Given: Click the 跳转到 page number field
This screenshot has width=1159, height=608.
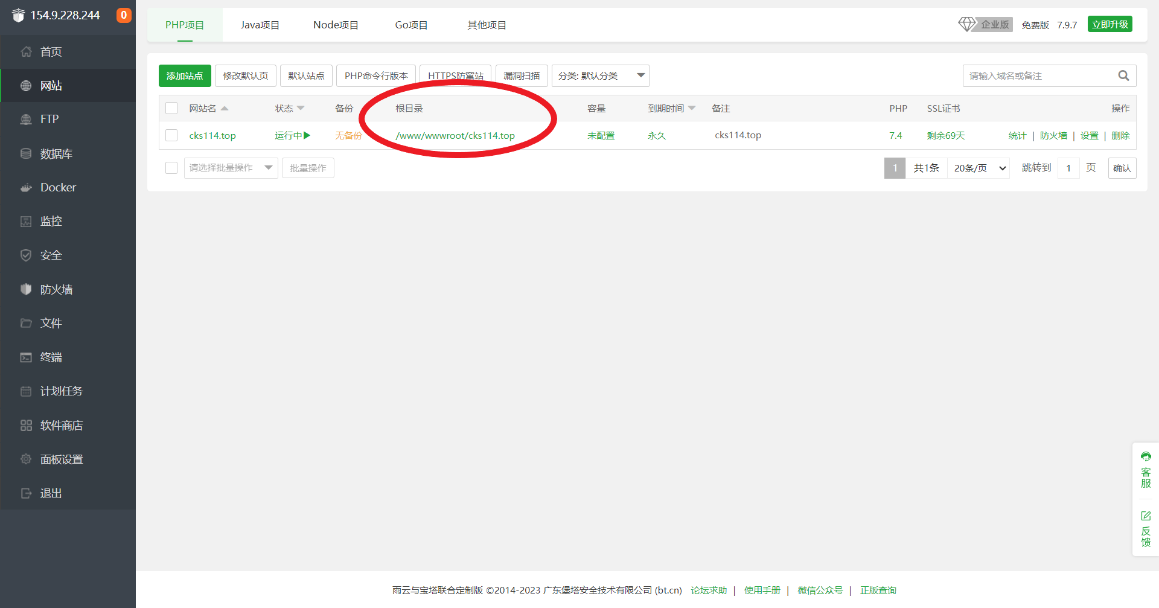Looking at the screenshot, I should [x=1068, y=168].
